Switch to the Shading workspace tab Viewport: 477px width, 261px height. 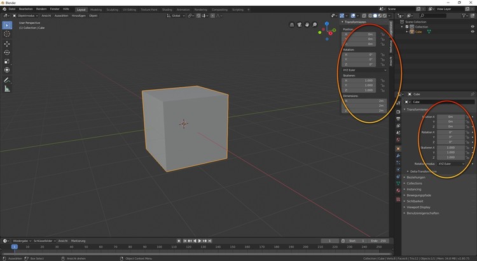(x=167, y=10)
